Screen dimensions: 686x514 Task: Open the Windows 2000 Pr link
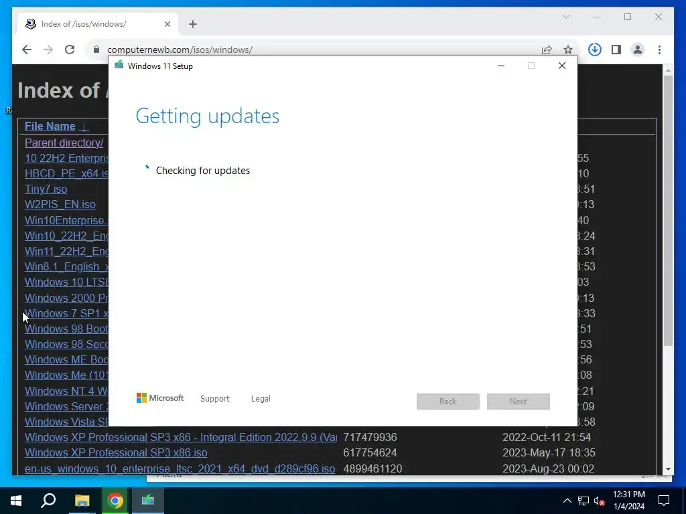tap(66, 298)
